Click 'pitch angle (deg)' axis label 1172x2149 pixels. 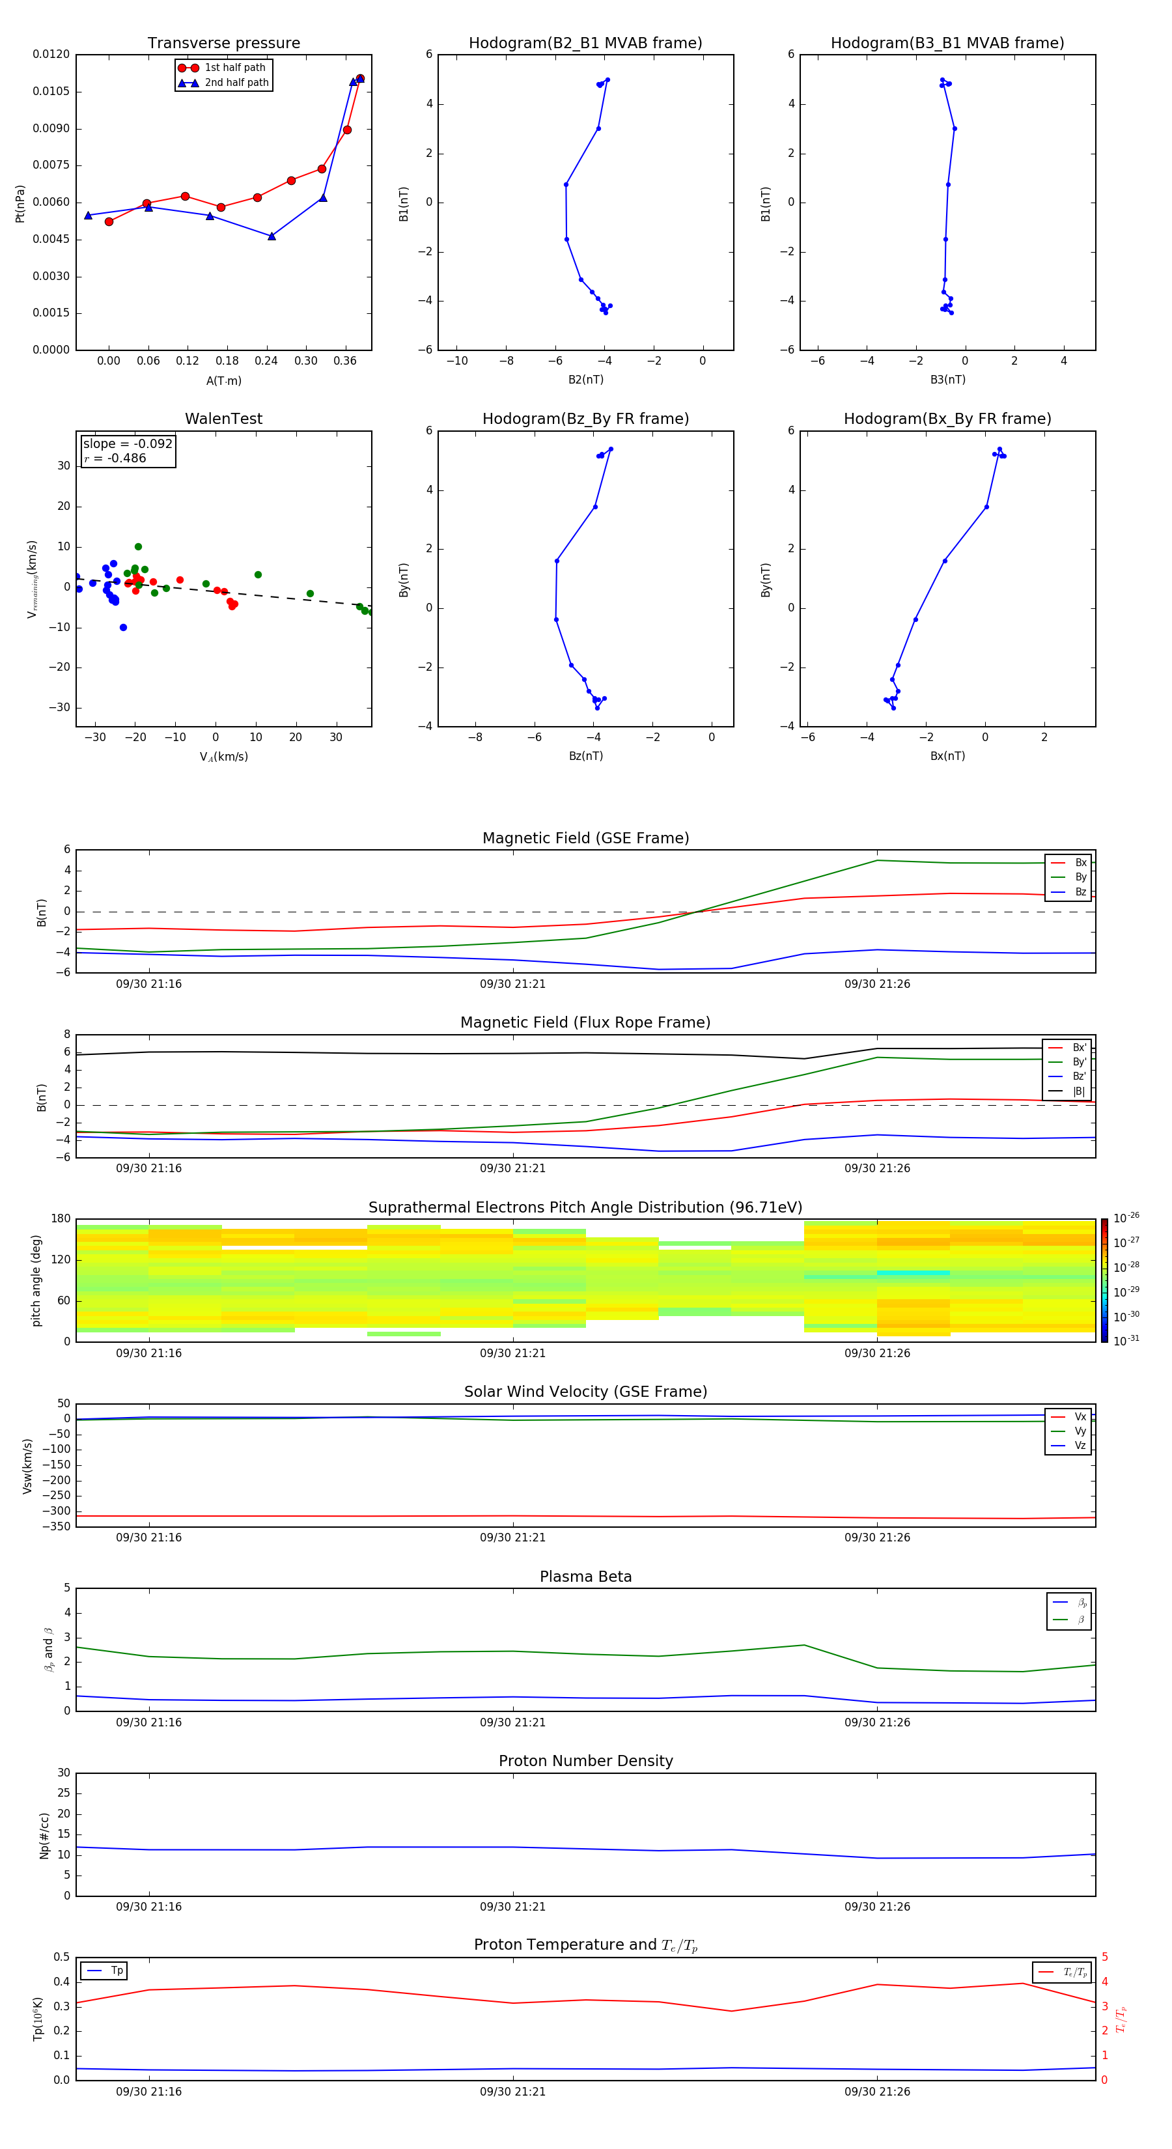point(36,1280)
